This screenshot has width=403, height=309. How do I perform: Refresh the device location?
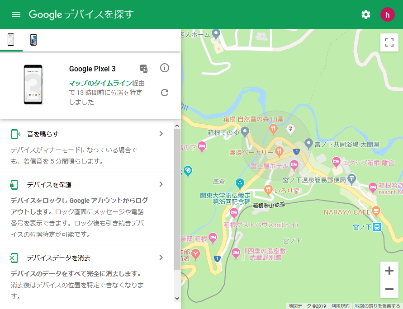[165, 93]
